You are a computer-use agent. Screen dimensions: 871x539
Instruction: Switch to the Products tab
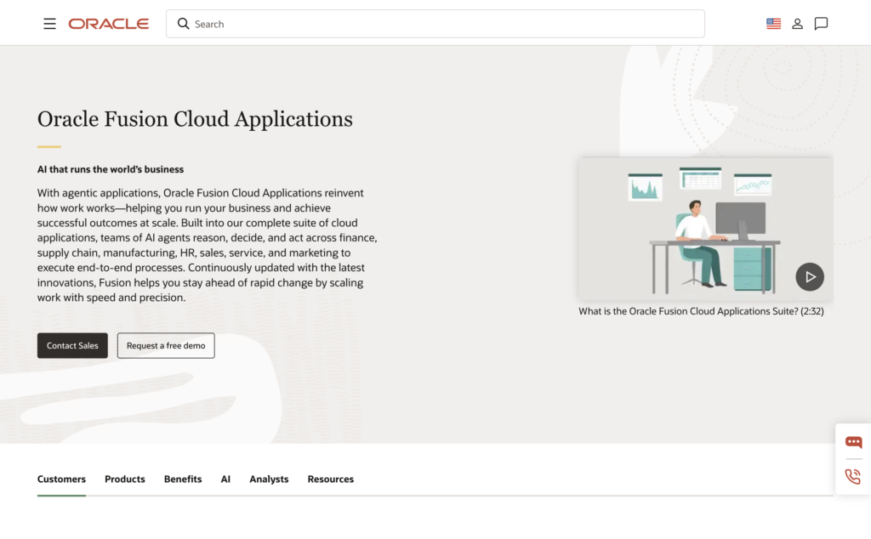coord(124,479)
